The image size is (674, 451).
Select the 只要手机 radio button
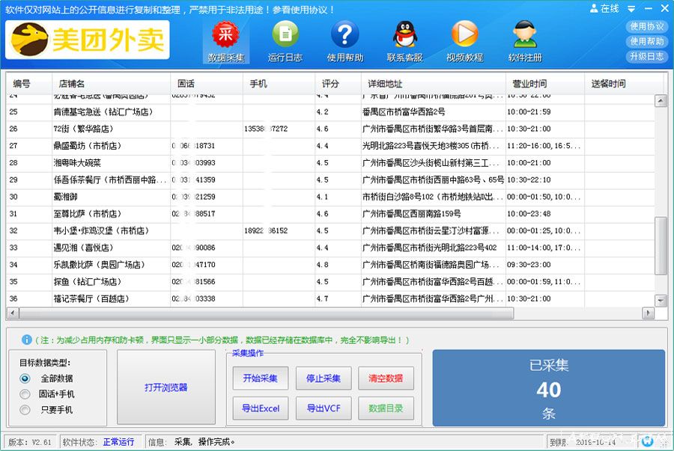pos(25,410)
